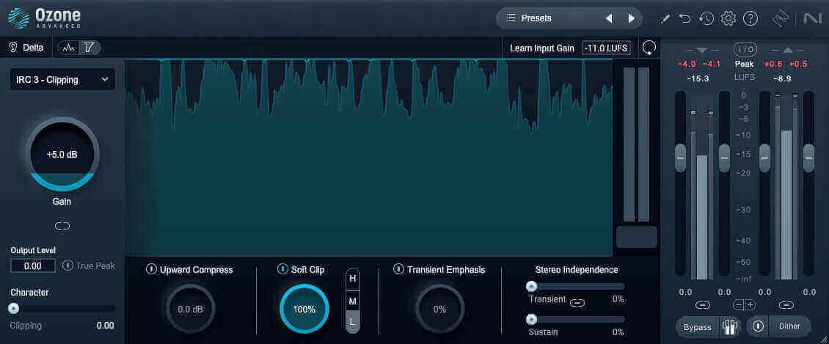Open help with the question mark icon
829x344 pixels.
751,19
